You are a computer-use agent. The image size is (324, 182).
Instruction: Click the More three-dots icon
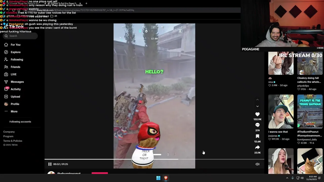pos(6,111)
